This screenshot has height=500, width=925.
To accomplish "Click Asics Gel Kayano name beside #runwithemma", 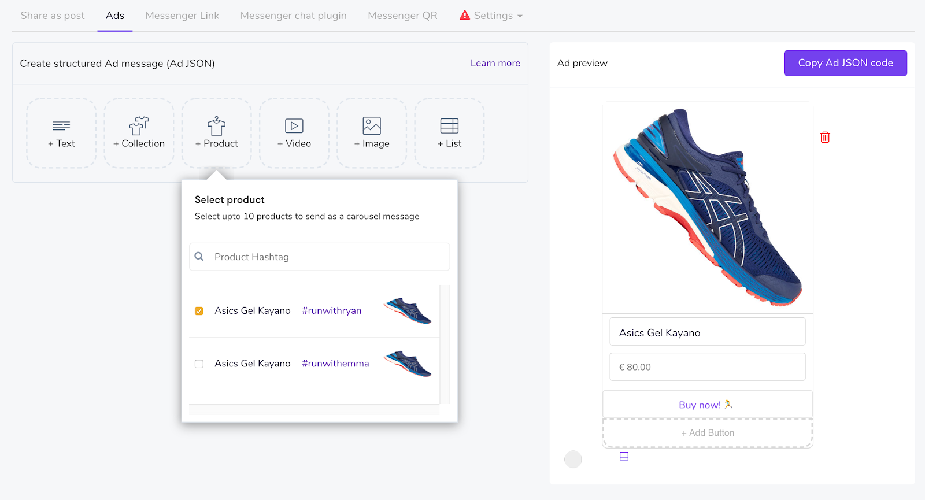I will [253, 364].
